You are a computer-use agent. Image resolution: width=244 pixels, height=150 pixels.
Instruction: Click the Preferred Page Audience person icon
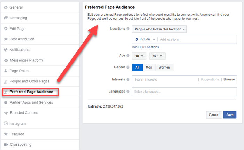[6, 92]
